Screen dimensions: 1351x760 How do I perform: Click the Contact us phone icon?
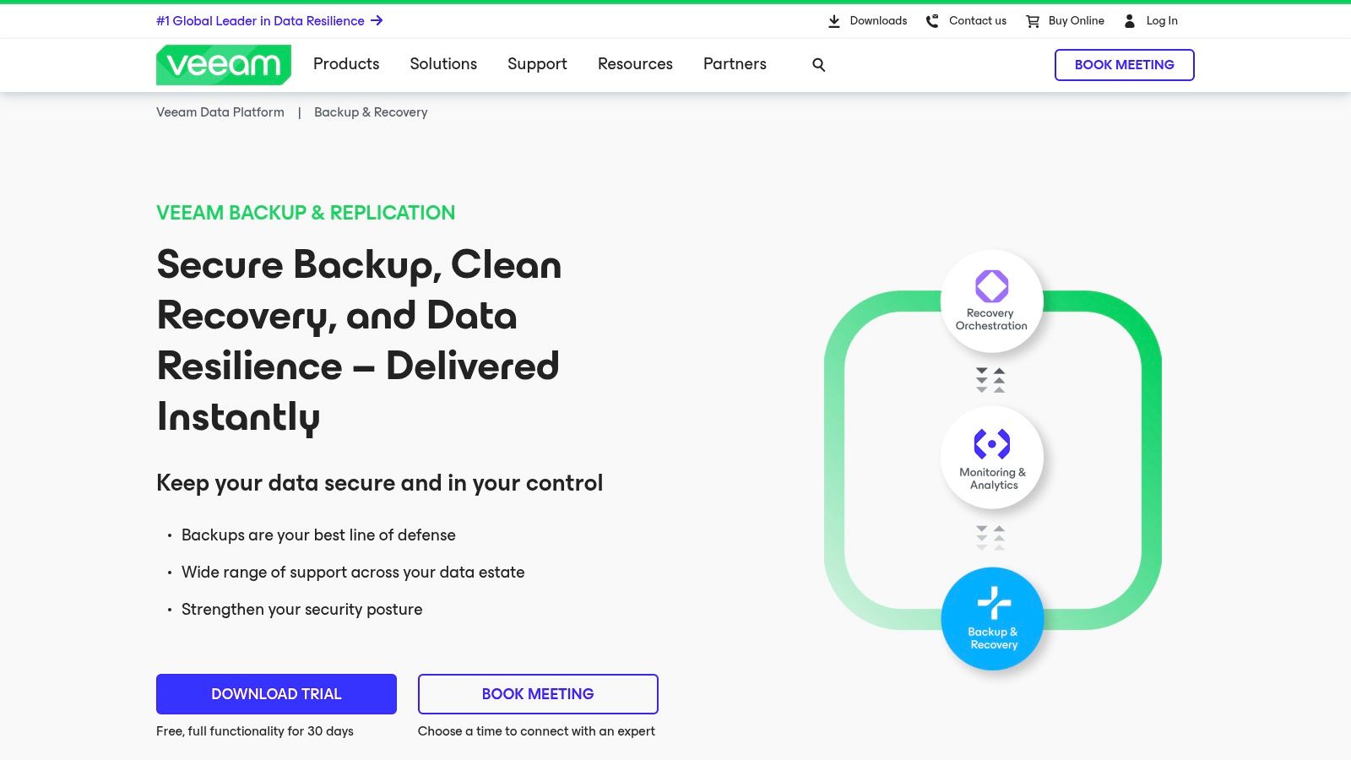[x=932, y=21]
